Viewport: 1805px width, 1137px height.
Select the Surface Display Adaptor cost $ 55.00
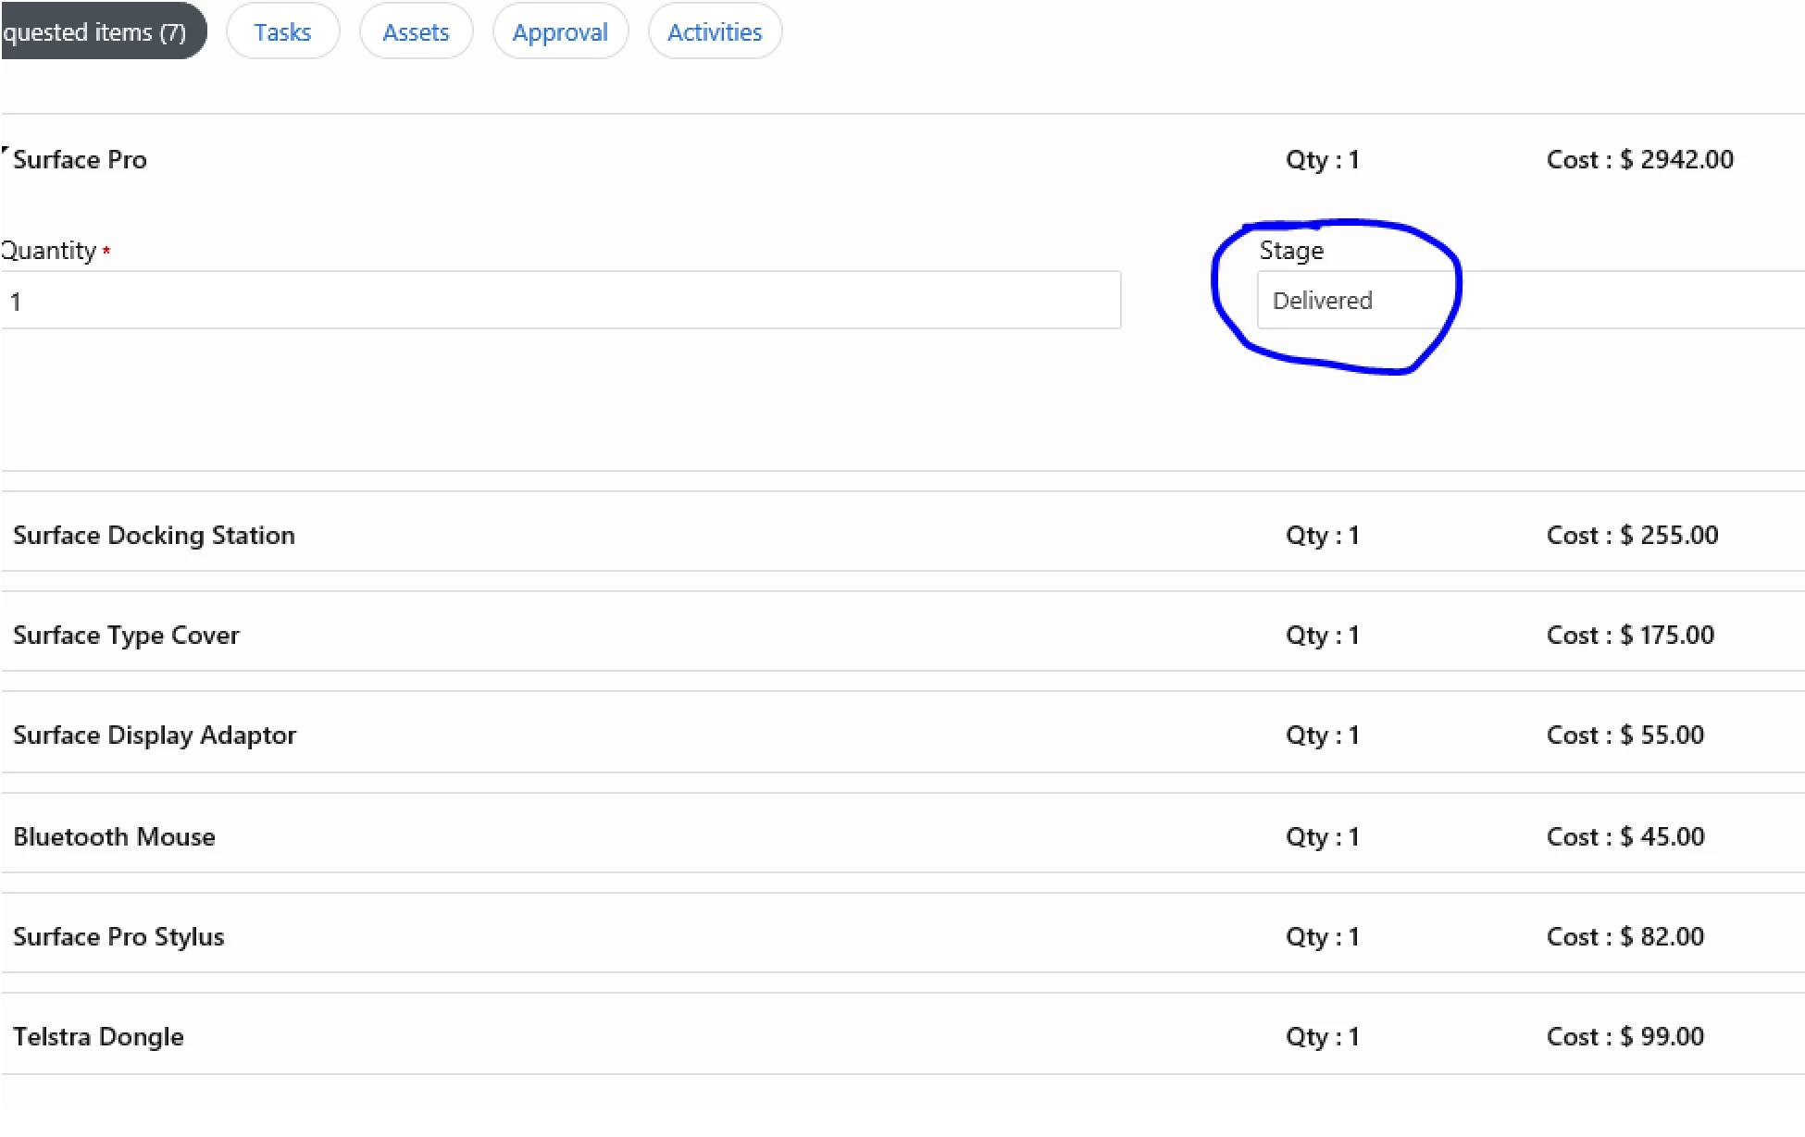pos(1624,735)
